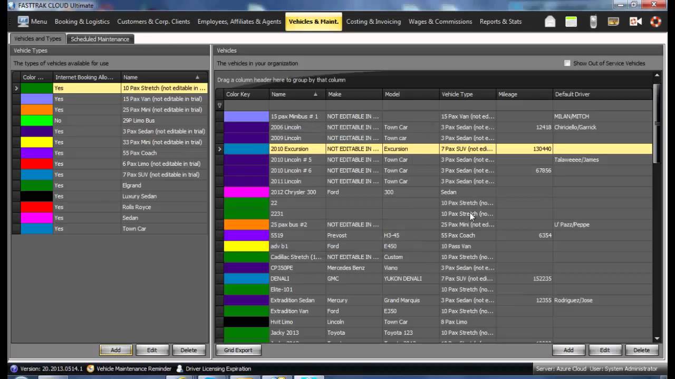Select the 29P Limo Bus type row

(110, 121)
